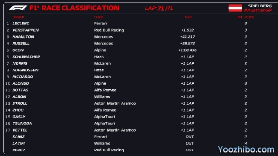Click the SPIELBERG location label

click(260, 6)
